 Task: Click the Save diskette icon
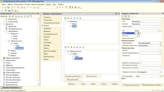[8, 7]
